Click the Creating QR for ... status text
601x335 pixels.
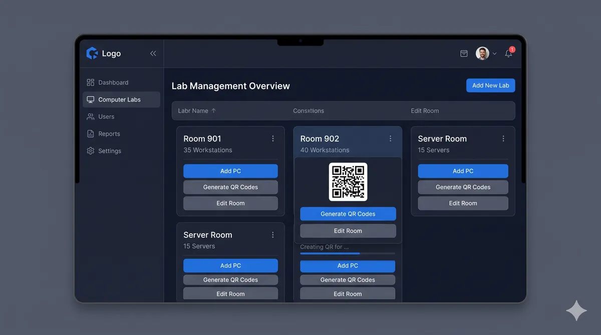click(x=325, y=247)
